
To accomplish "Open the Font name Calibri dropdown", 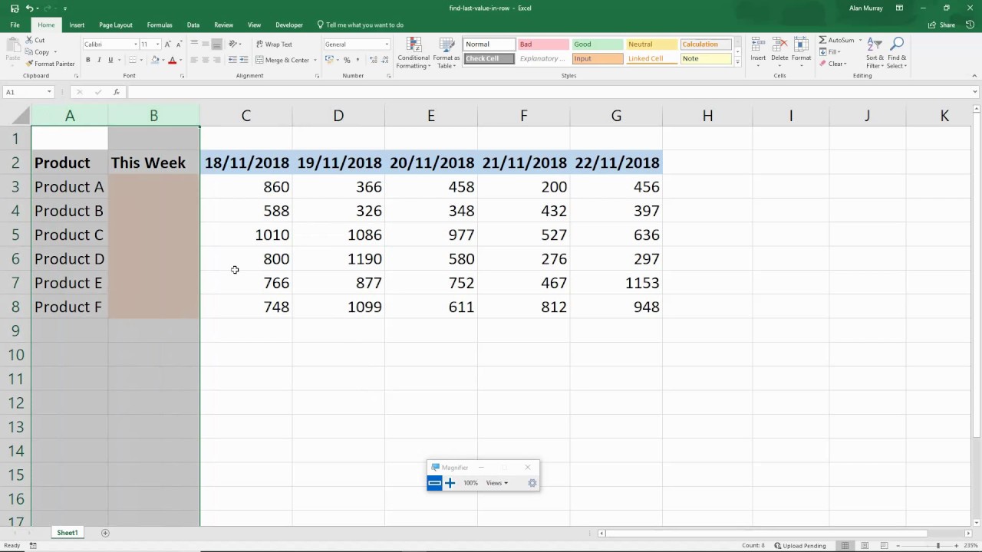I will point(136,44).
